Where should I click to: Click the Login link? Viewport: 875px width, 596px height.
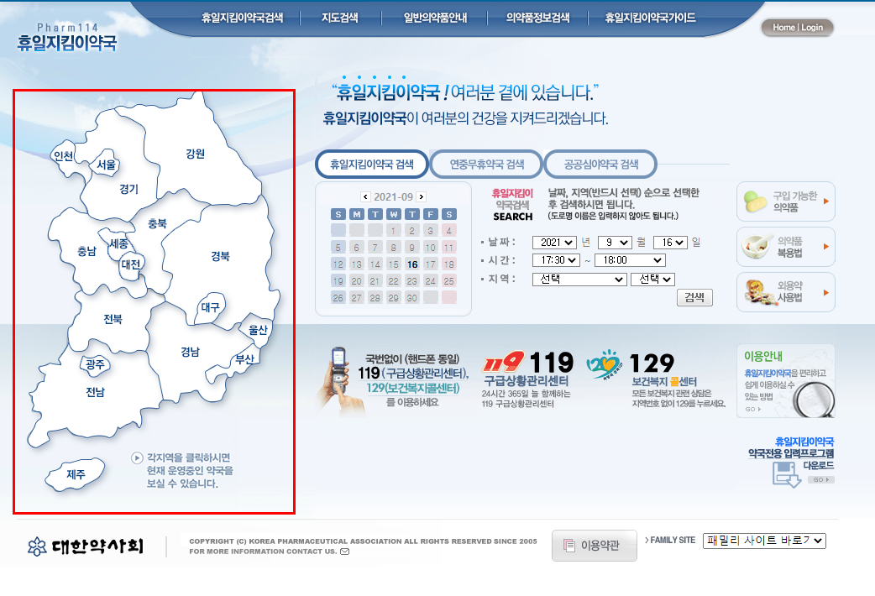pyautogui.click(x=812, y=28)
